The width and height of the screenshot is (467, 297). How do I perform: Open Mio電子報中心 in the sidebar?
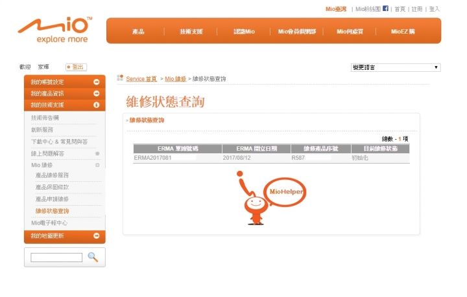coord(49,223)
